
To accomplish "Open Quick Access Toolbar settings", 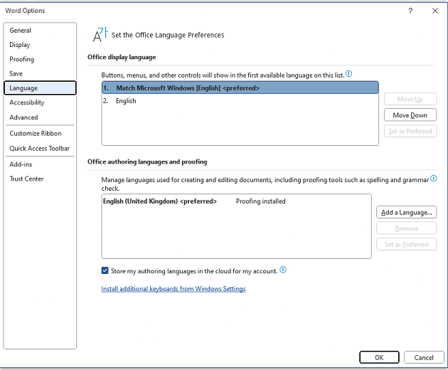I will click(x=40, y=149).
